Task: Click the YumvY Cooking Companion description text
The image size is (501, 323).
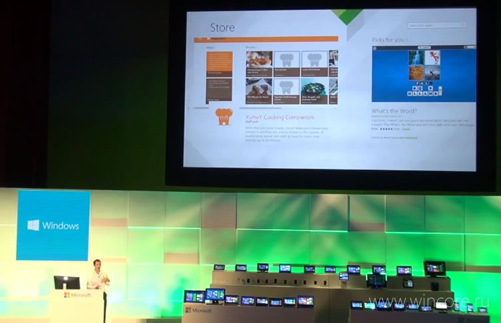Action: [287, 134]
